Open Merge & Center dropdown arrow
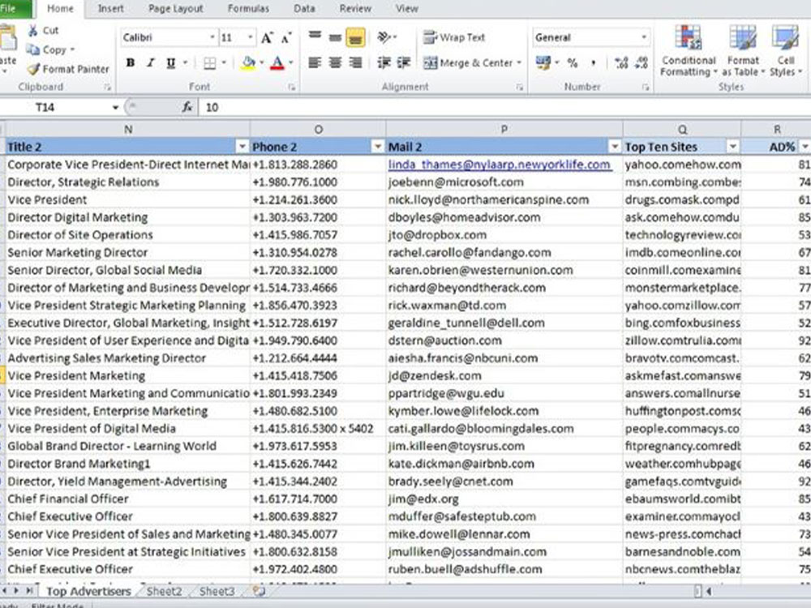 [519, 63]
